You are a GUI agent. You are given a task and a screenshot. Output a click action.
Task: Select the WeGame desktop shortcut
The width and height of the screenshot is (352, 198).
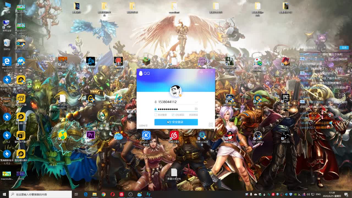[90, 100]
